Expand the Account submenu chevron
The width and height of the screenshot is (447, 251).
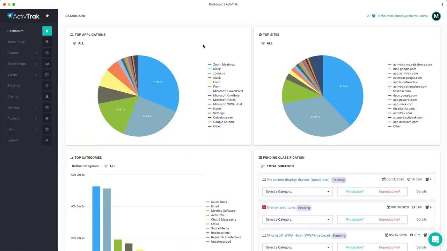pyautogui.click(x=37, y=119)
